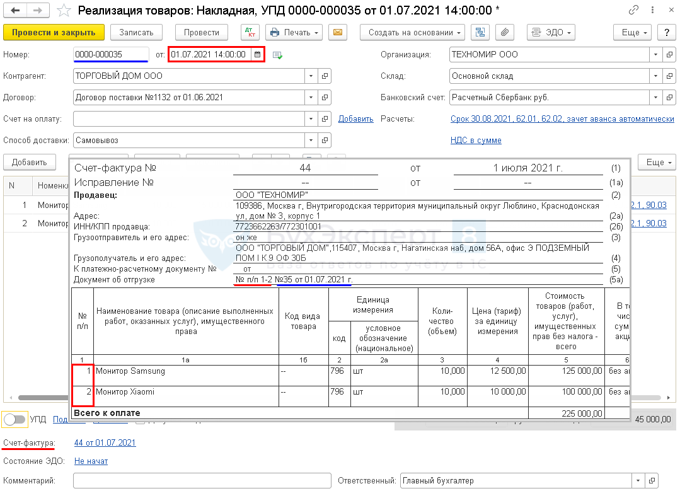Viewport: 680px width, 491px height.
Task: Click the back navigation arrow
Action: pos(15,11)
